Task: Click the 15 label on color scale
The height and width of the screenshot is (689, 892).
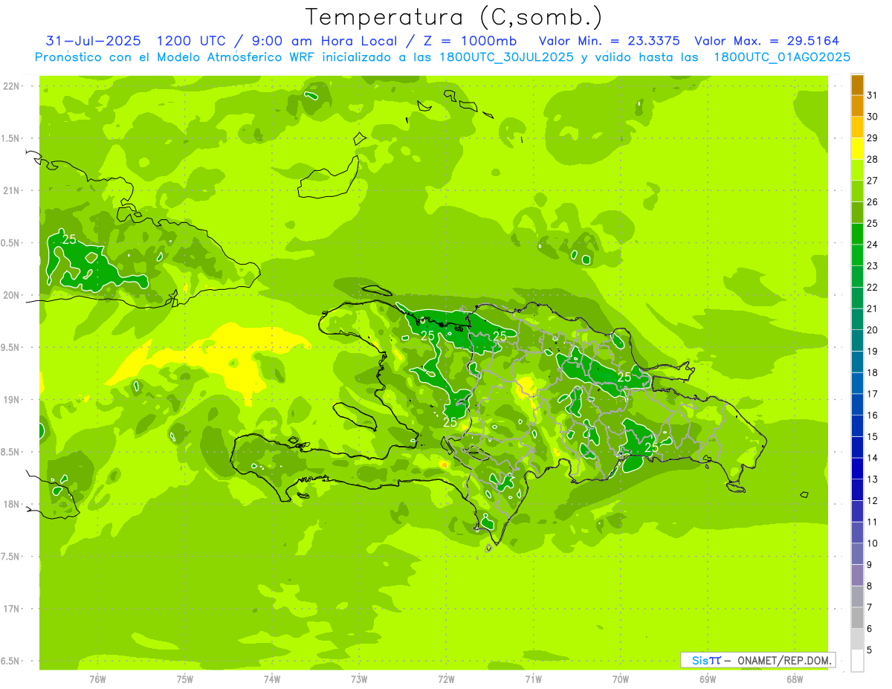Action: tap(873, 436)
